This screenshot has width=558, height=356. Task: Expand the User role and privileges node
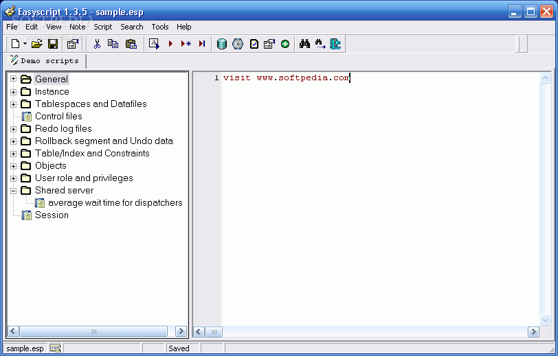pos(14,178)
